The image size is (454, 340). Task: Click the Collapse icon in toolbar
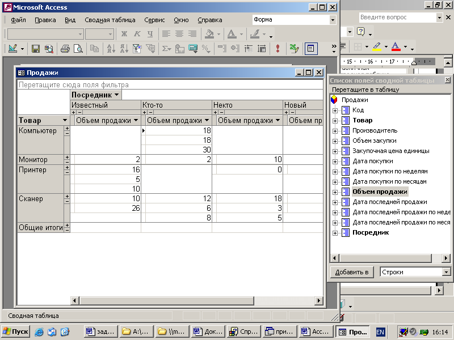click(222, 49)
